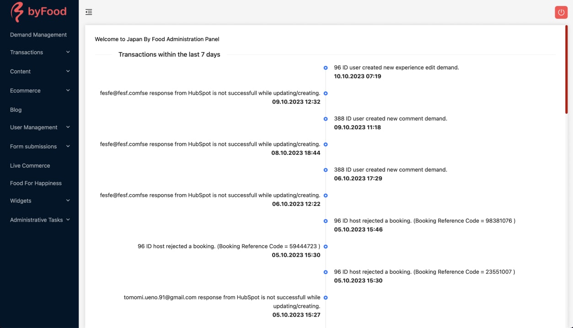Expand the Ecommerce submenu arrow
This screenshot has width=573, height=328.
[68, 90]
